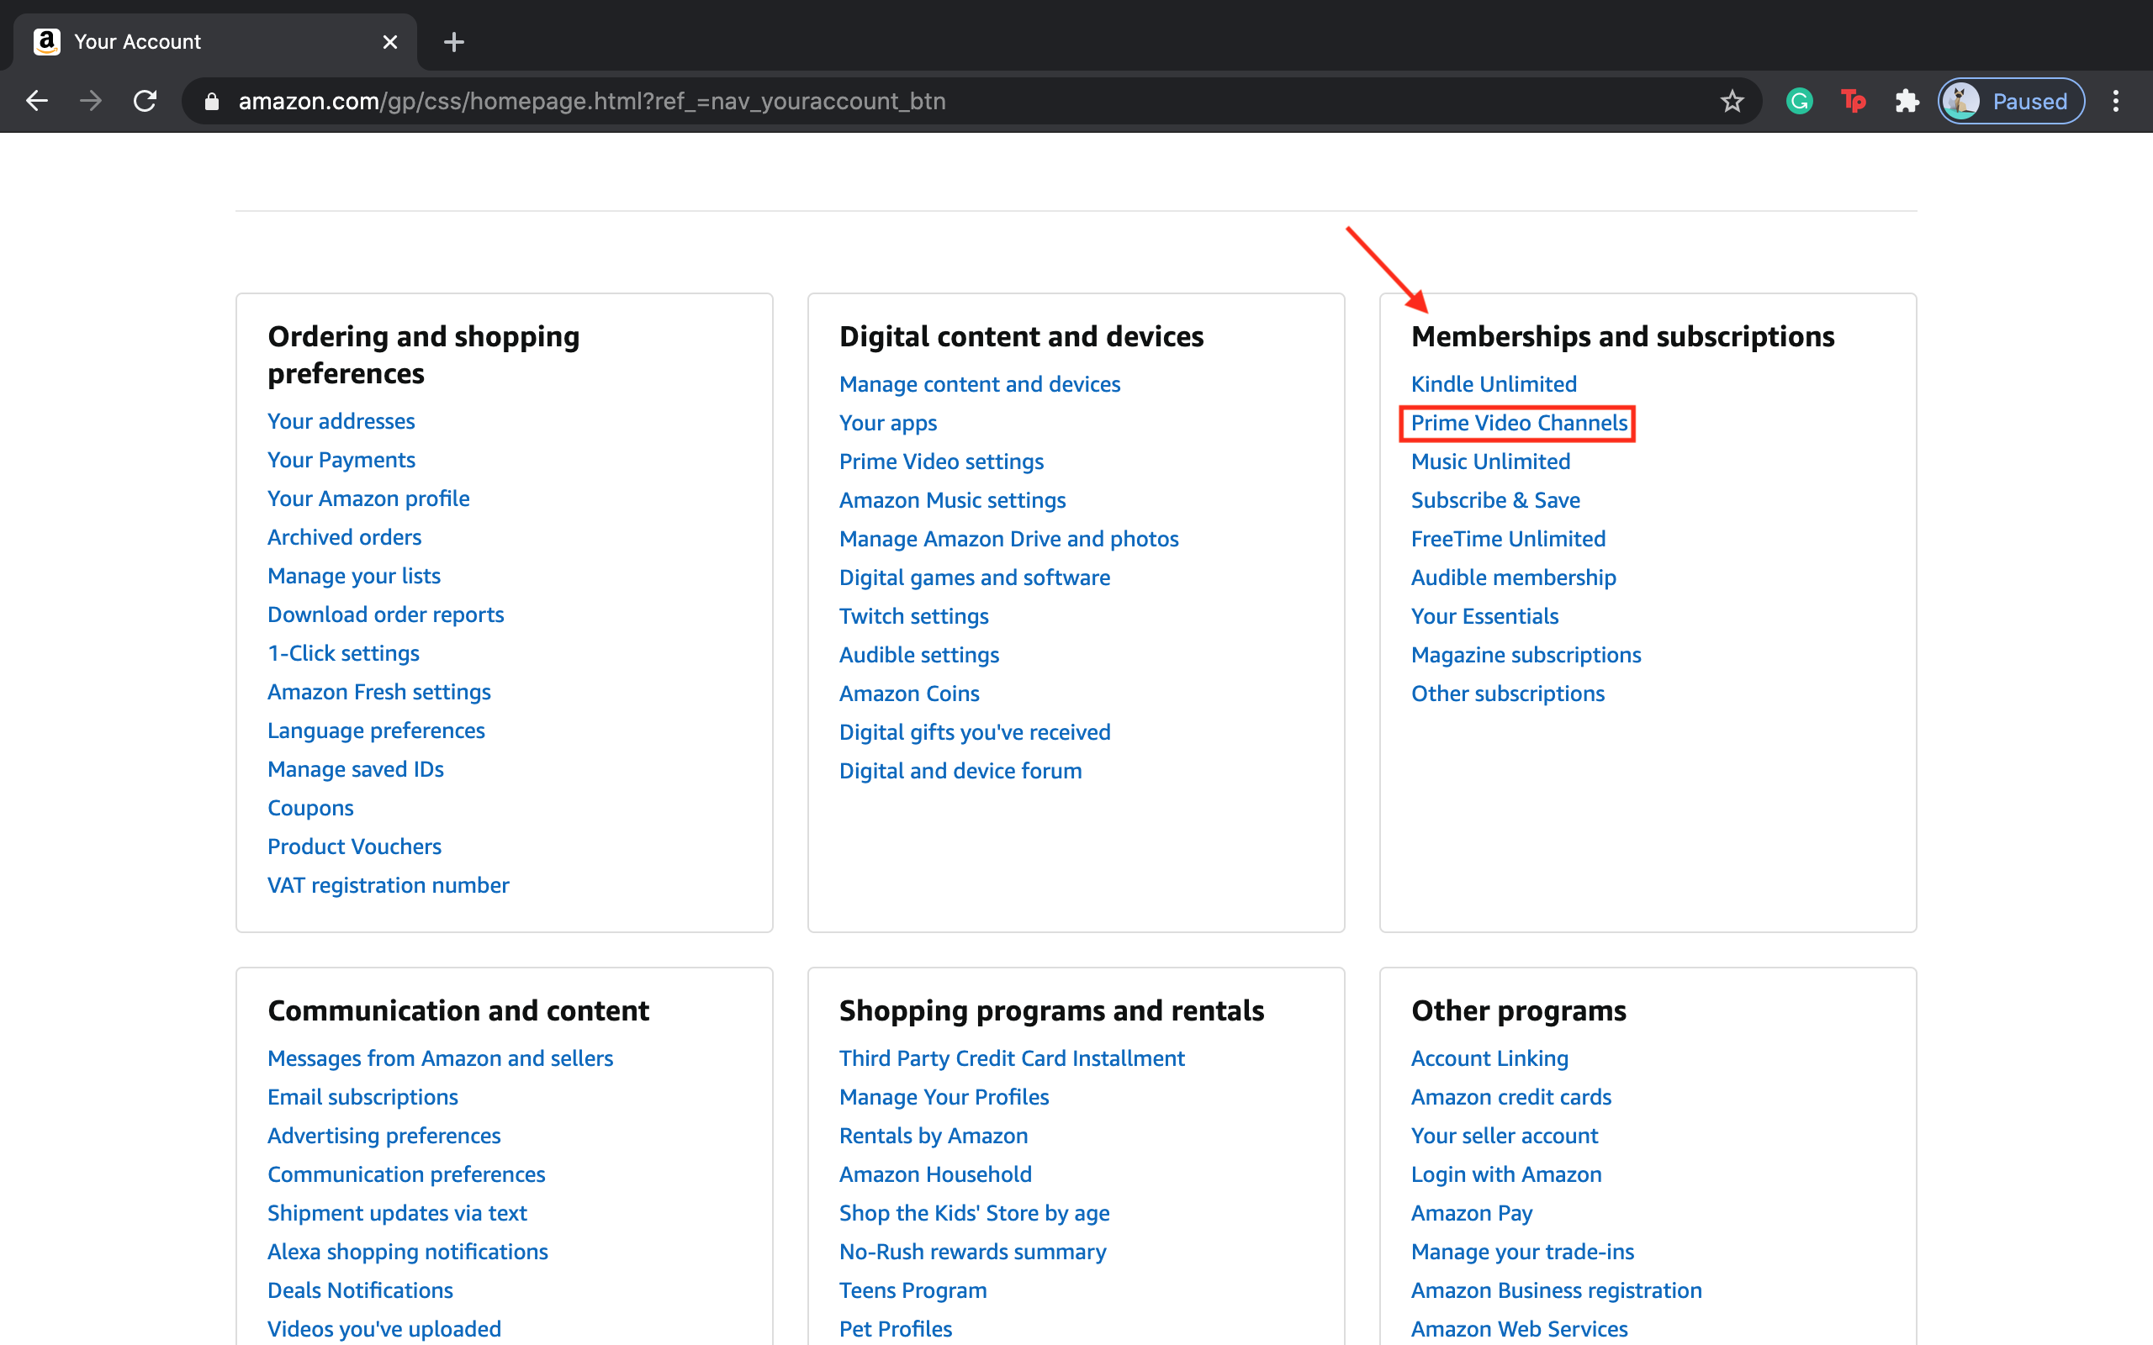Open Manage your lists
This screenshot has height=1345, width=2153.
[x=354, y=576]
